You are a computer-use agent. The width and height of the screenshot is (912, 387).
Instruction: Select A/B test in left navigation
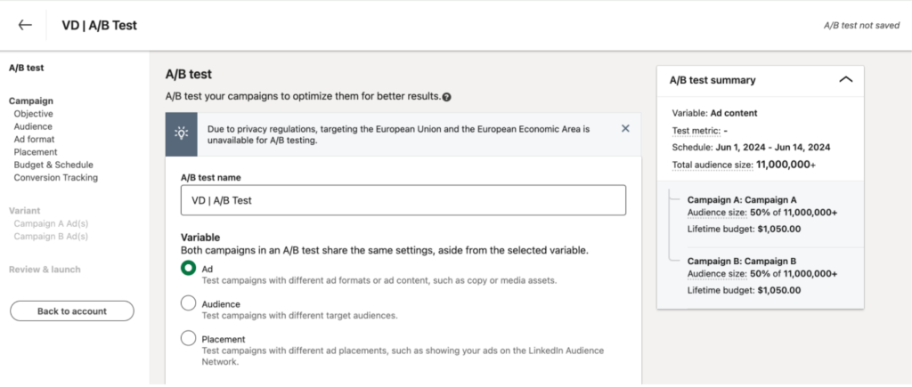[x=26, y=67]
